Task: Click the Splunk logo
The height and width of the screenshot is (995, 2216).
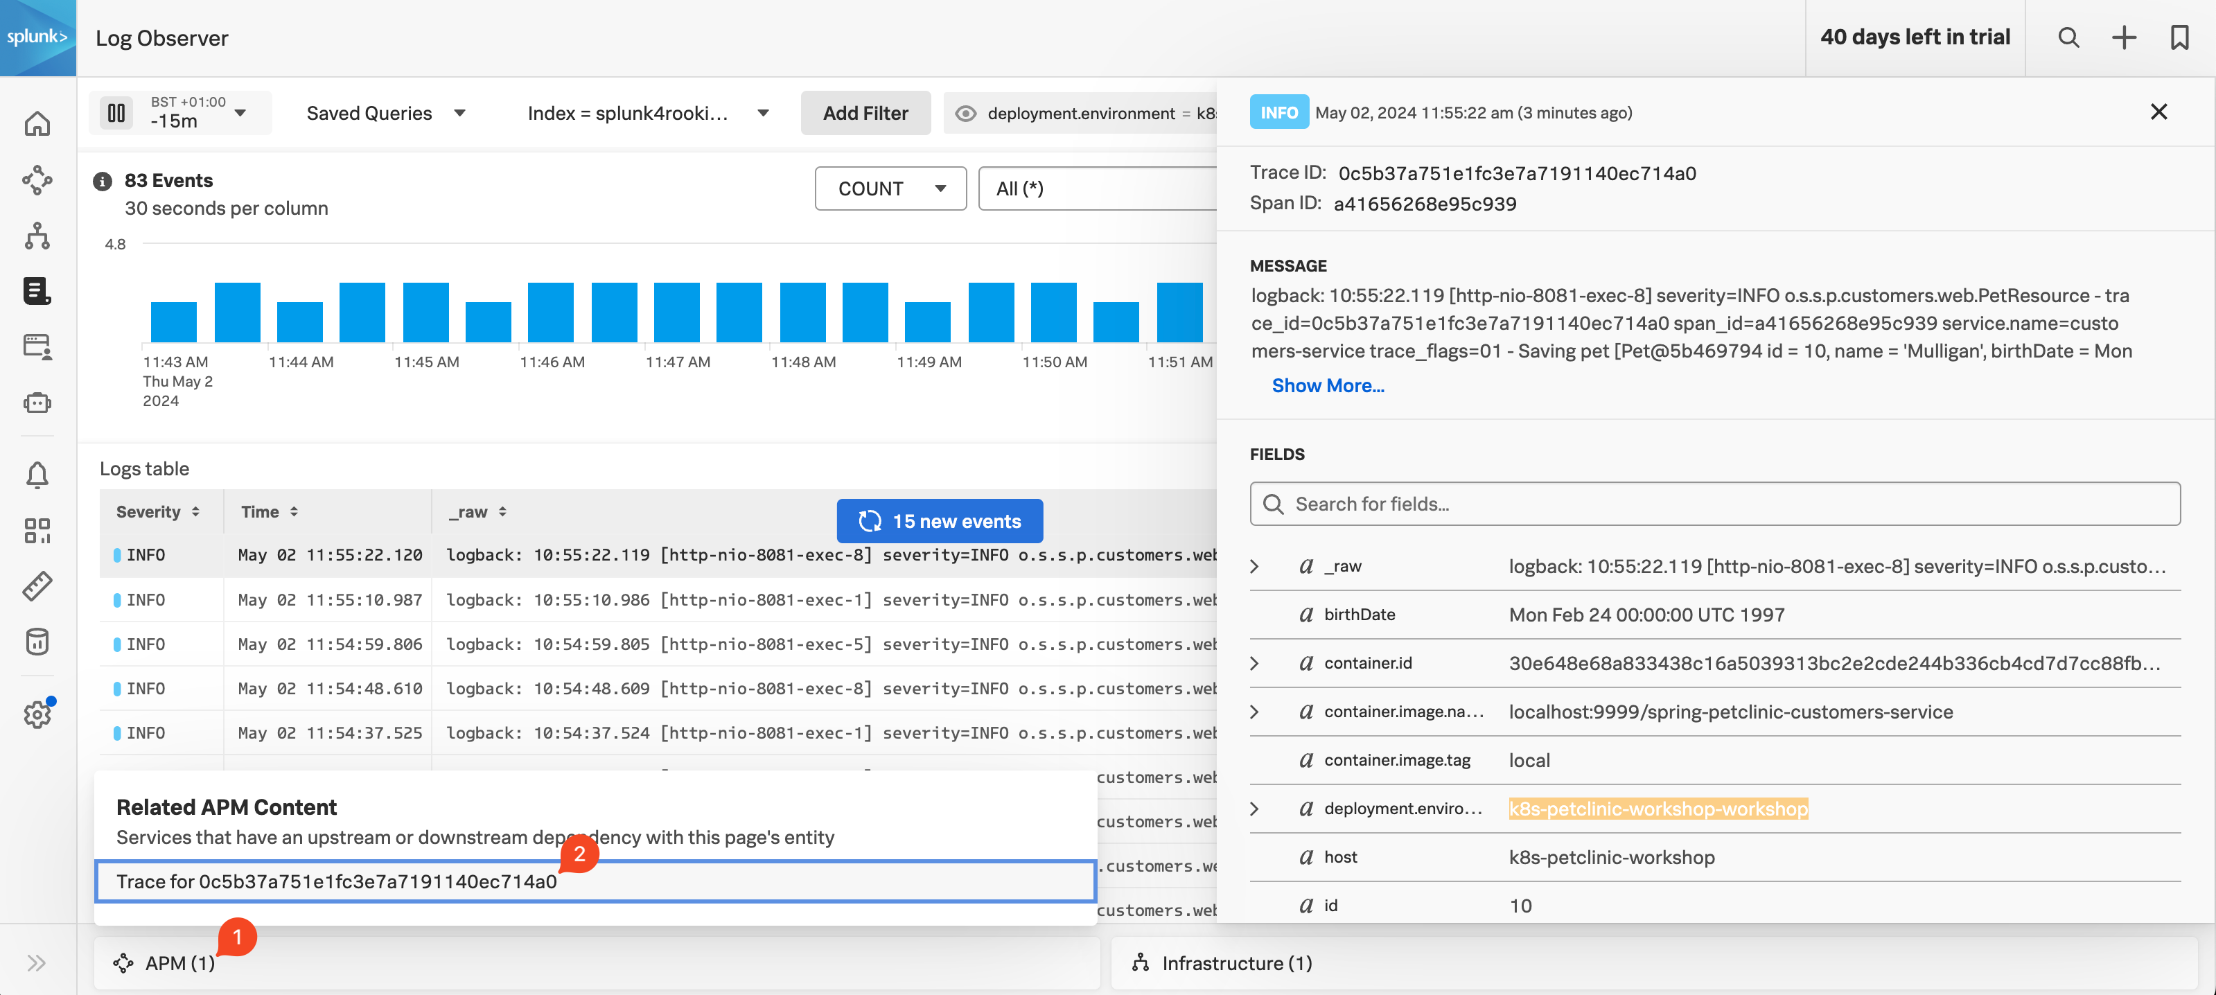Action: click(x=38, y=38)
